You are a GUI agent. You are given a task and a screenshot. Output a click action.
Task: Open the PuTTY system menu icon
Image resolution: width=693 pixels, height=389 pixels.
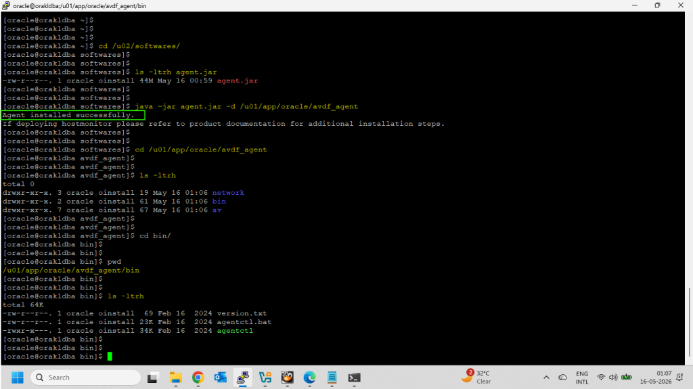[5, 5]
